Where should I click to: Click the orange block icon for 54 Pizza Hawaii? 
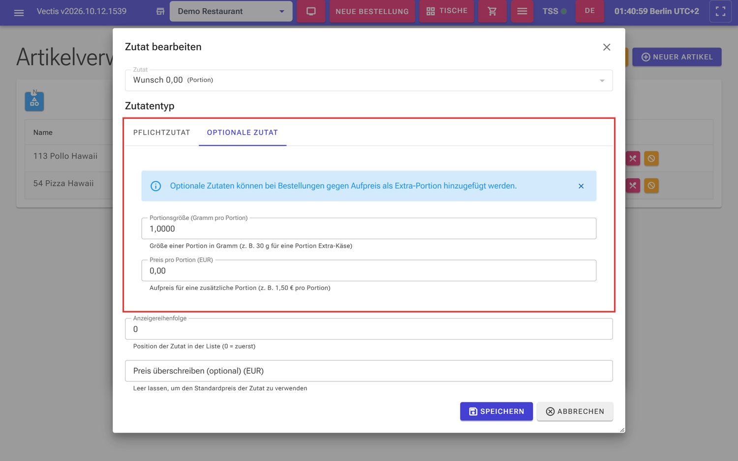point(651,185)
